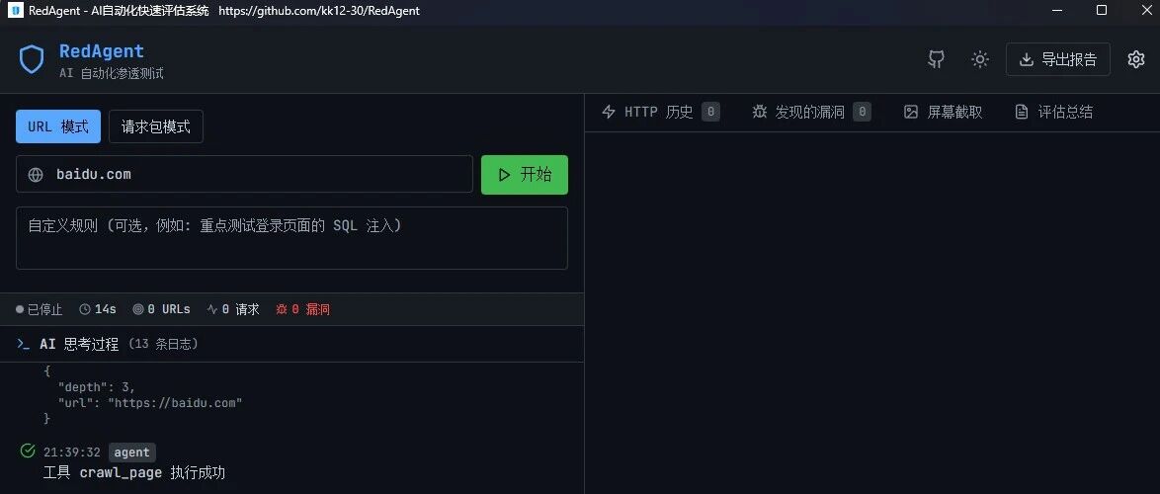The height and width of the screenshot is (494, 1160).
Task: Click the download icon in 导出报告 button
Action: click(1026, 59)
